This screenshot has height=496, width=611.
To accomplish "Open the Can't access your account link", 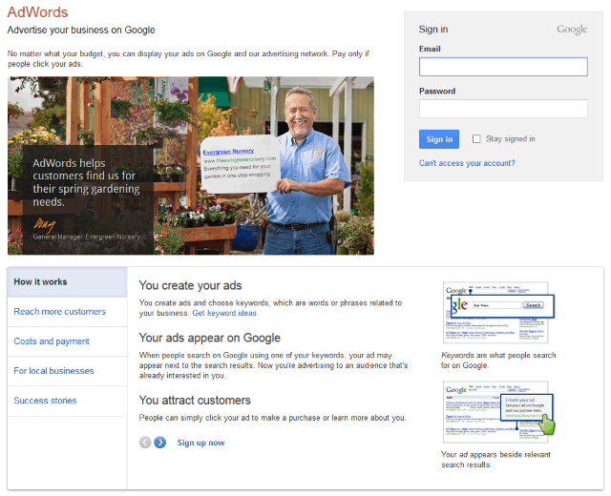I will [x=467, y=163].
